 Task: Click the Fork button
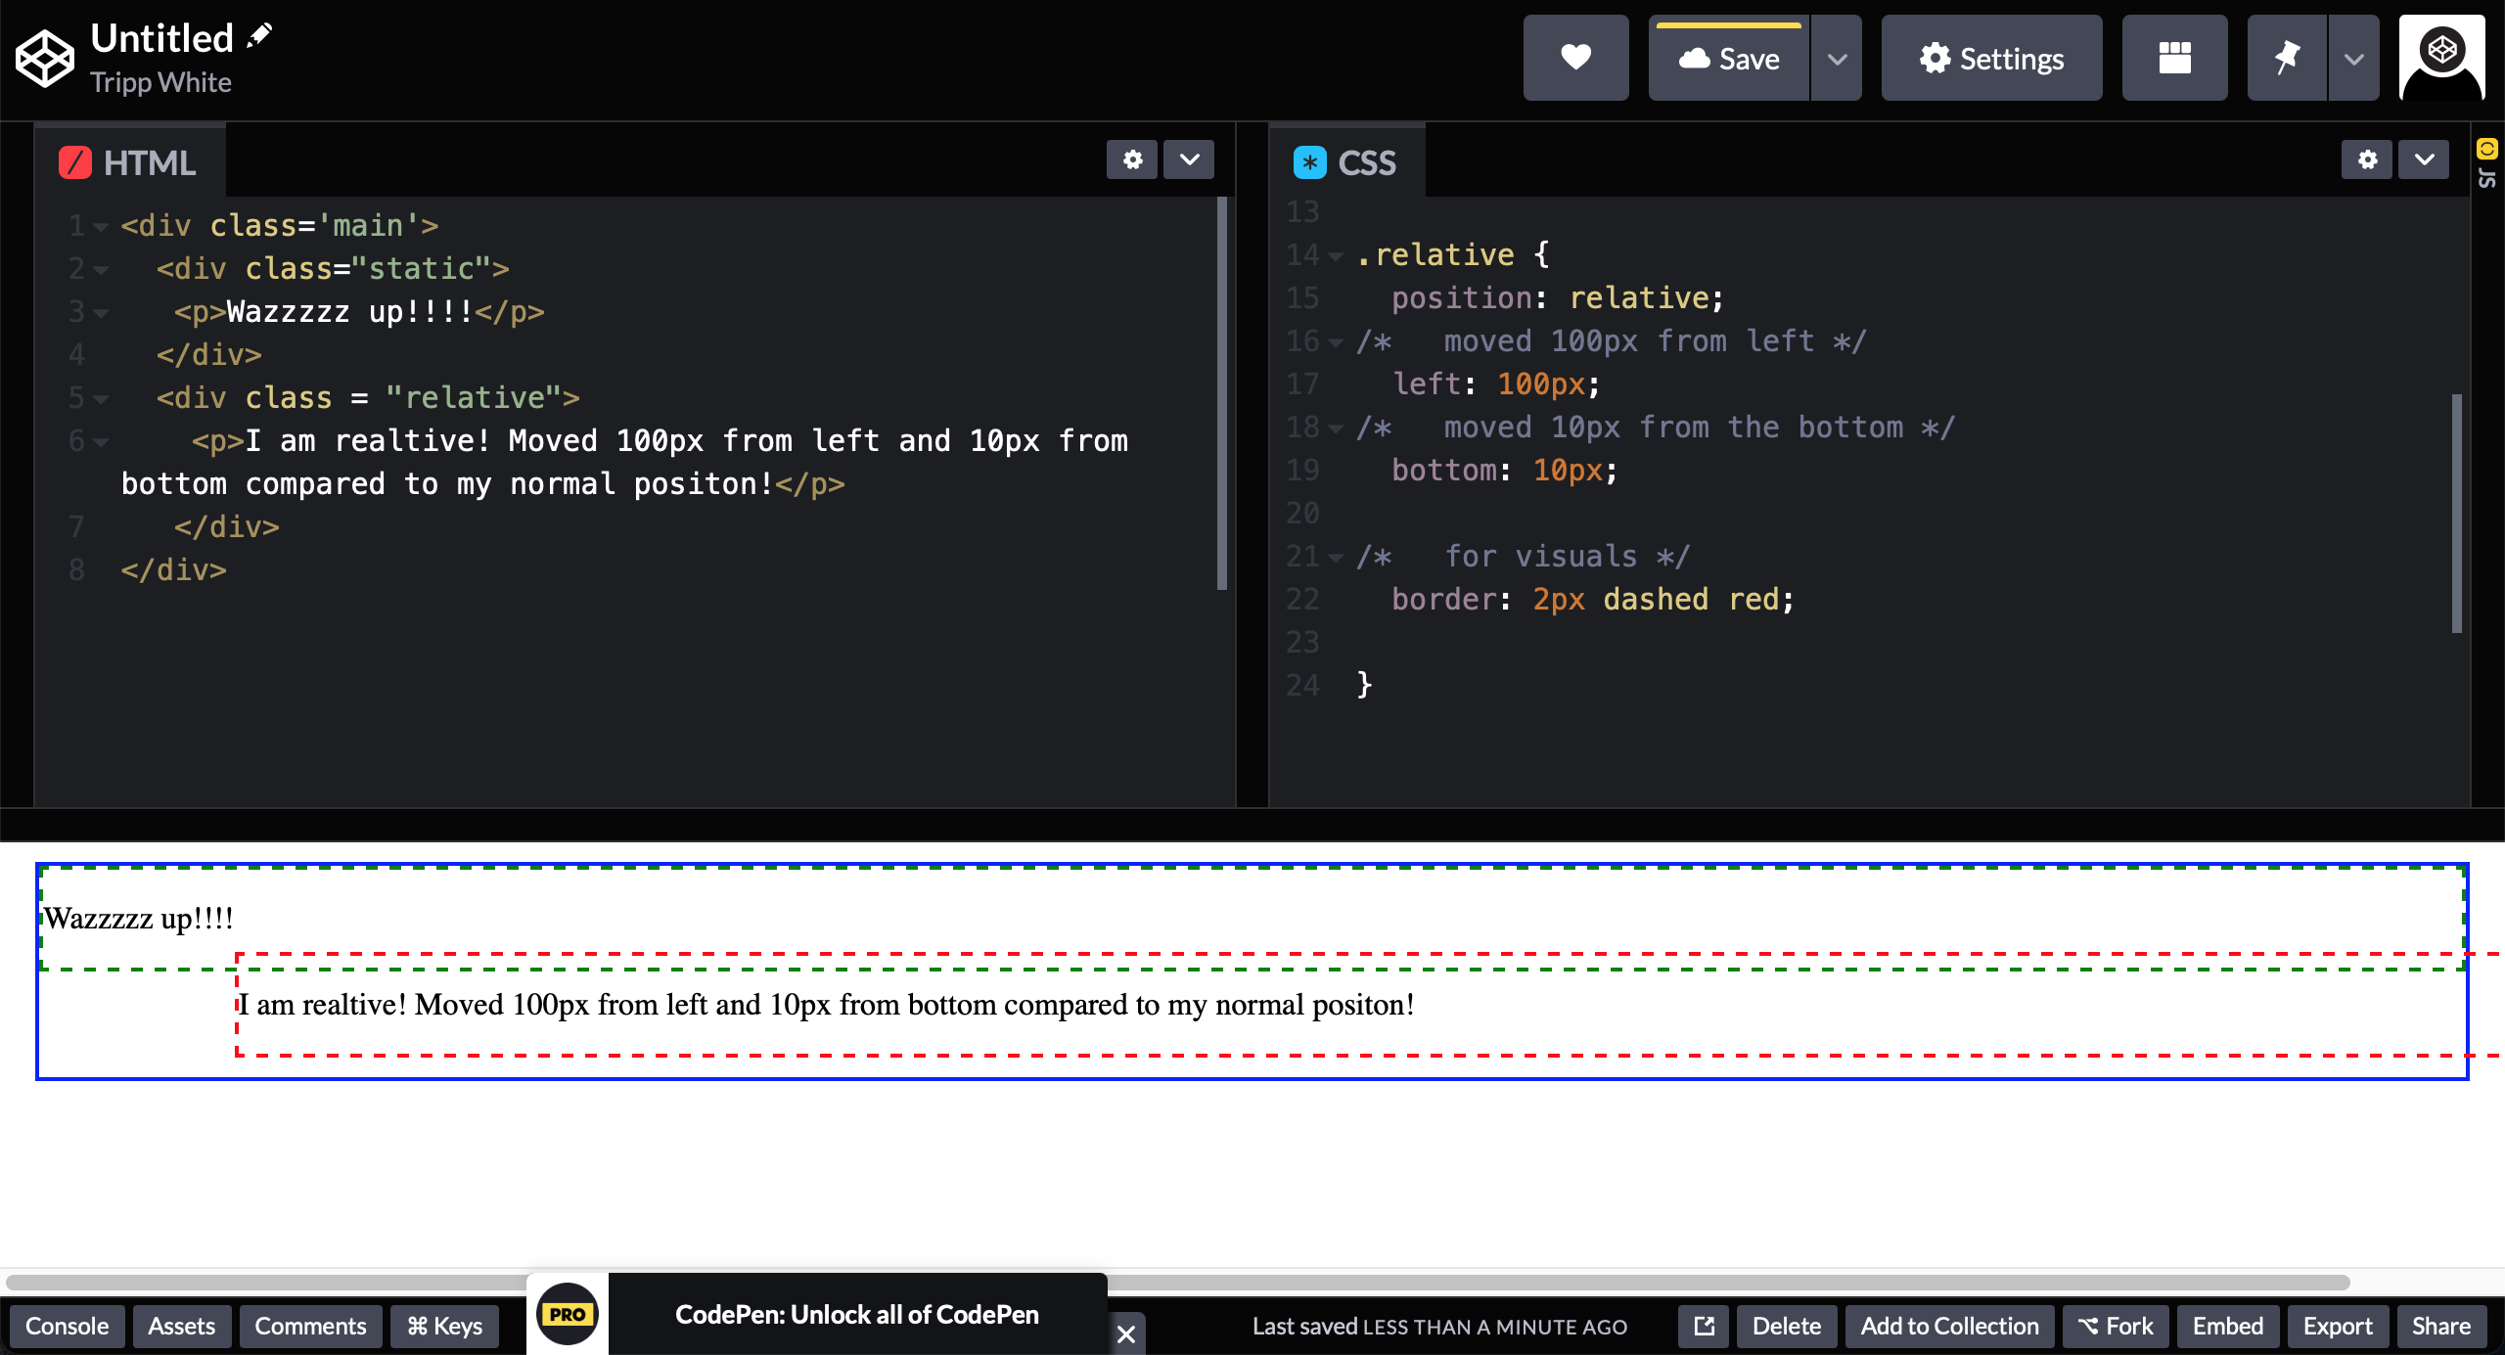pos(2115,1326)
